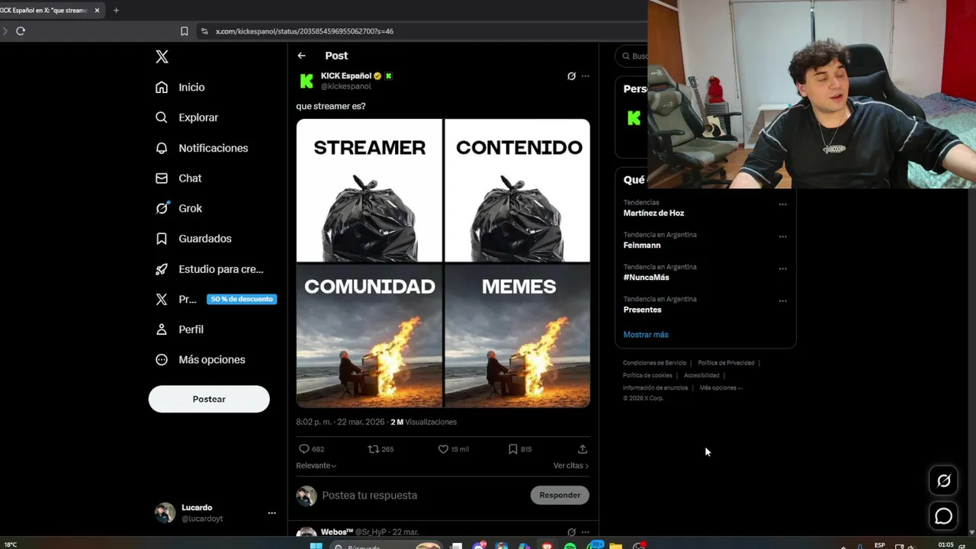The image size is (976, 549).
Task: Open the three-dot menu on KICK Español post
Action: point(585,76)
